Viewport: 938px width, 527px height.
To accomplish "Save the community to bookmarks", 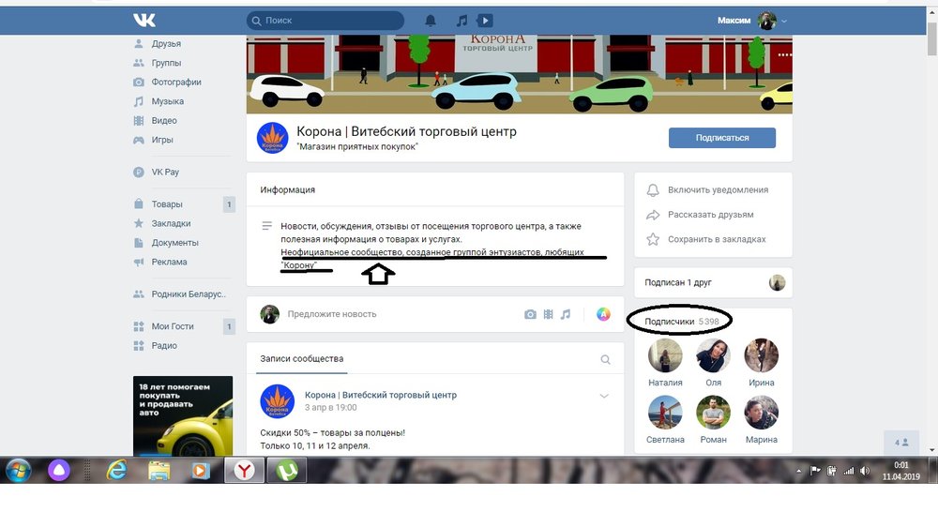I will 716,239.
